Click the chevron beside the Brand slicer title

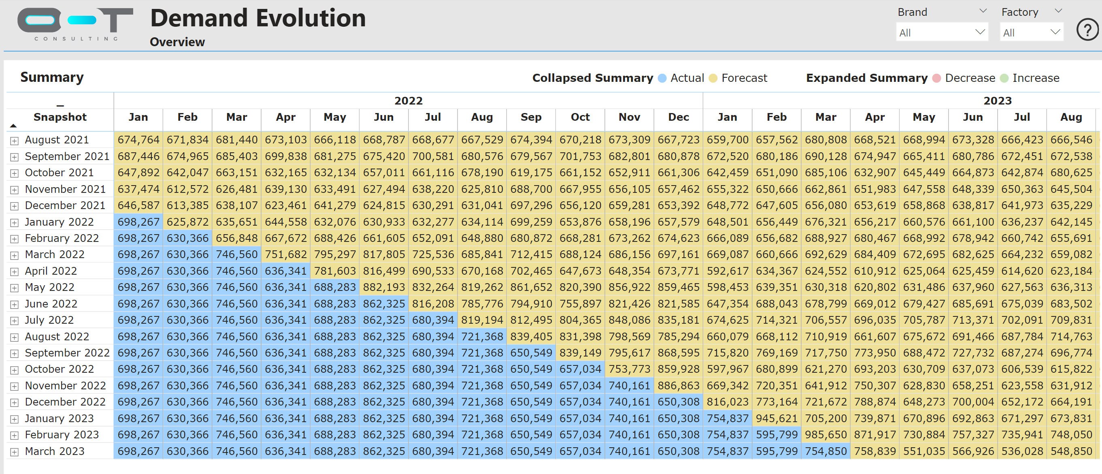click(983, 11)
